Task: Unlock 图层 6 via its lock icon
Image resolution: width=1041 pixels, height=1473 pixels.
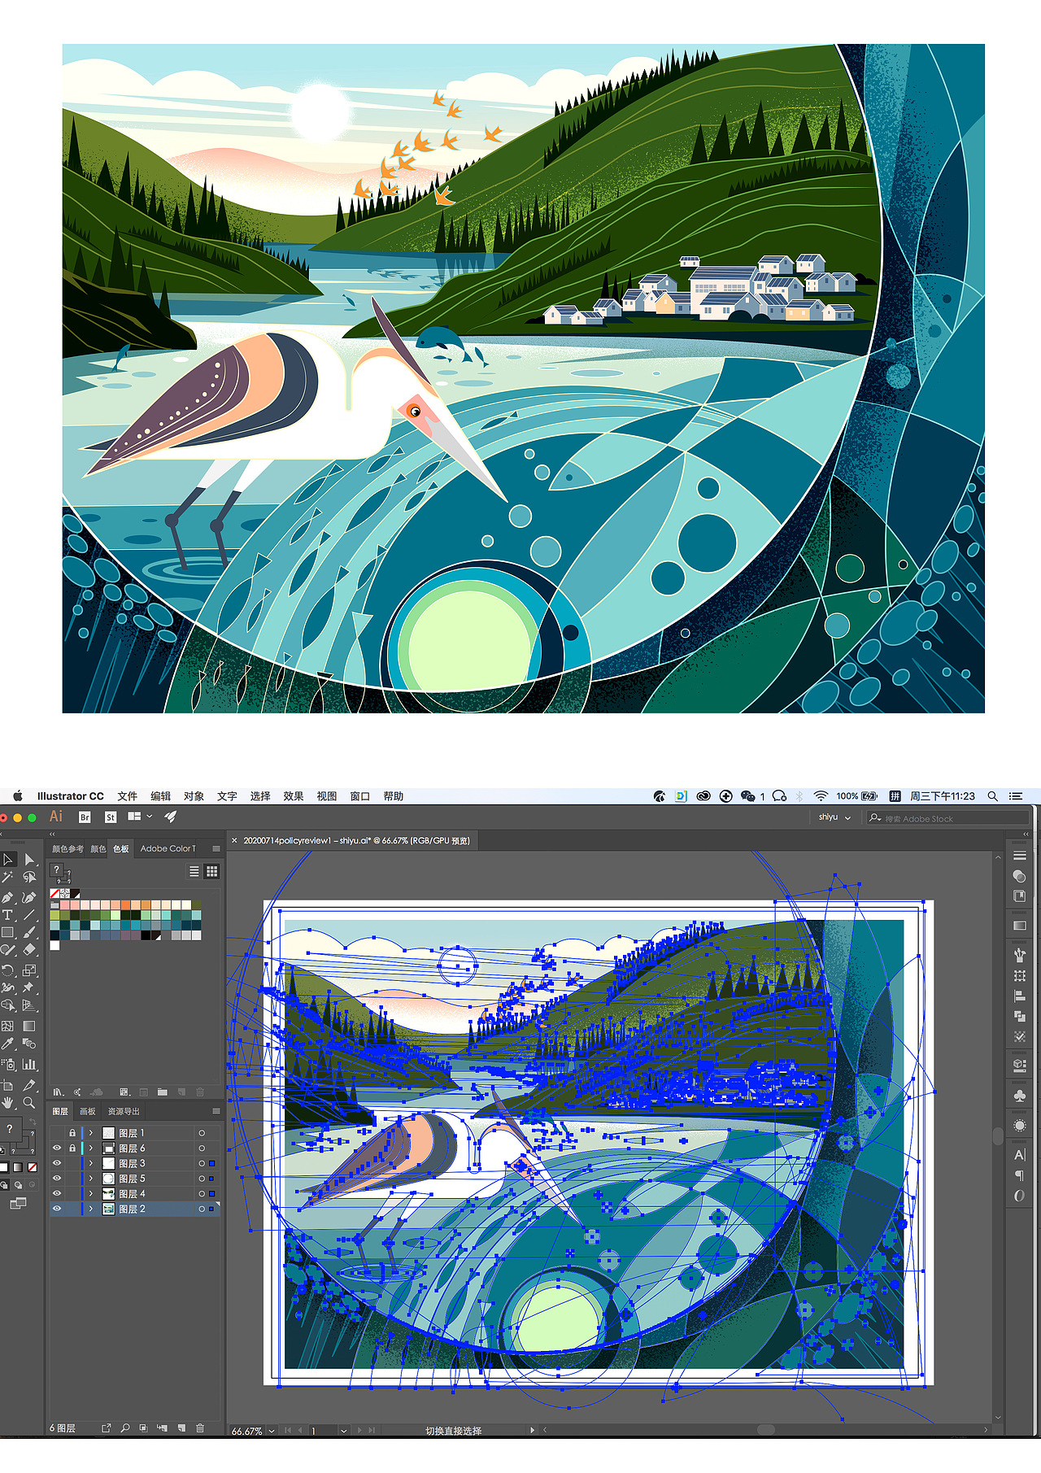Action: pos(72,1148)
